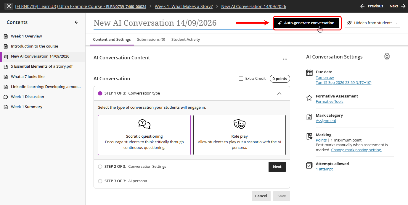Screen dimensions: 408x205
Task: Click the Week 1 Summary document icon
Action: [5, 107]
